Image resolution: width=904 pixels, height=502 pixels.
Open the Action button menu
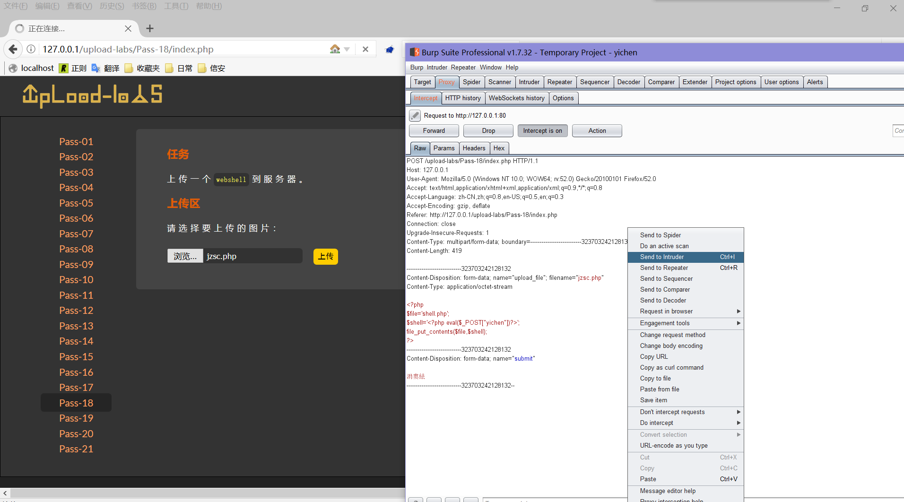597,131
